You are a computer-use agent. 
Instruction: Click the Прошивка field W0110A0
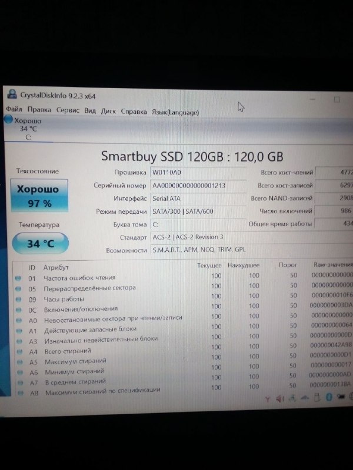pos(198,173)
